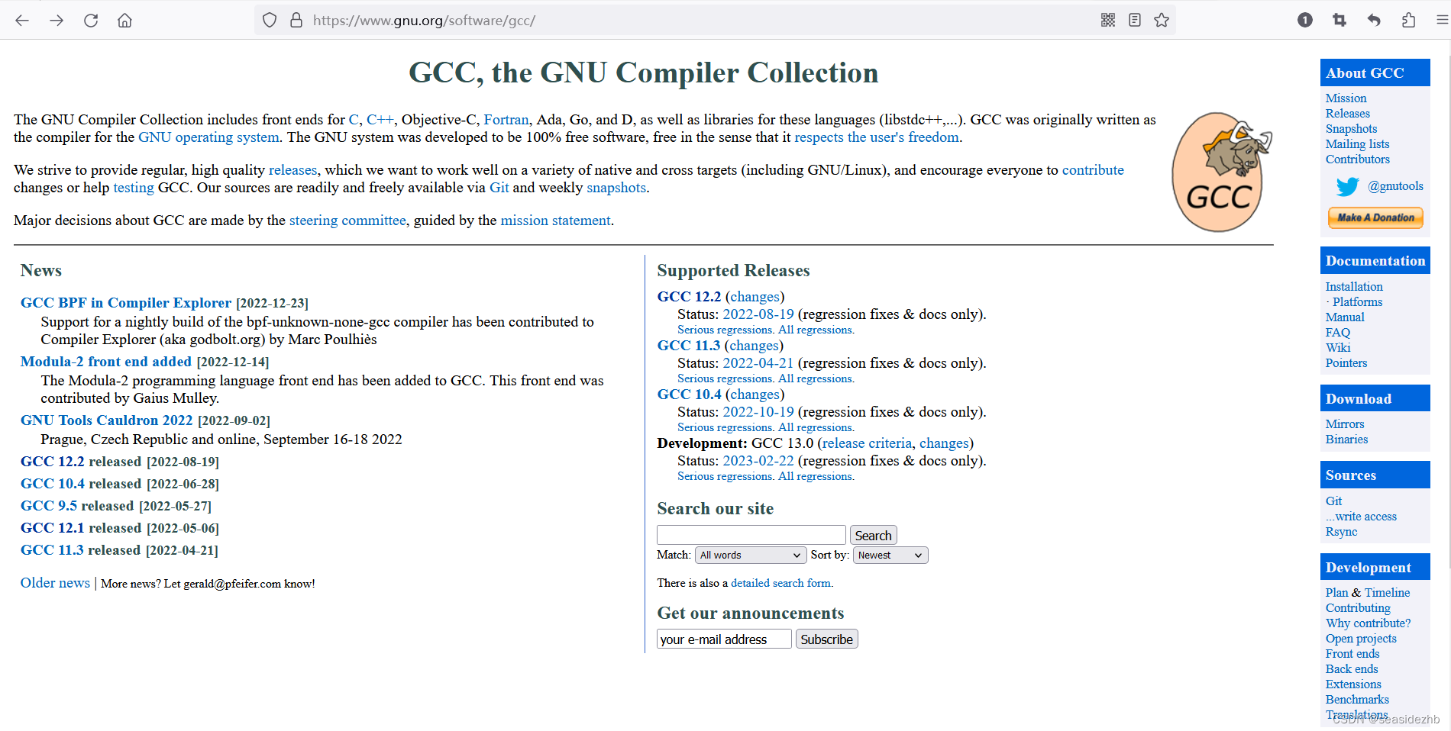Image resolution: width=1451 pixels, height=731 pixels.
Task: Open the GCC 12.2 changes link
Action: point(755,297)
